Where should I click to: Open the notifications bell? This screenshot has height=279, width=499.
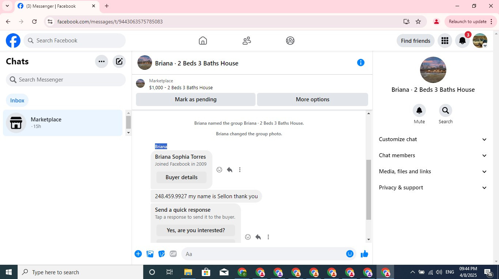coord(462,41)
